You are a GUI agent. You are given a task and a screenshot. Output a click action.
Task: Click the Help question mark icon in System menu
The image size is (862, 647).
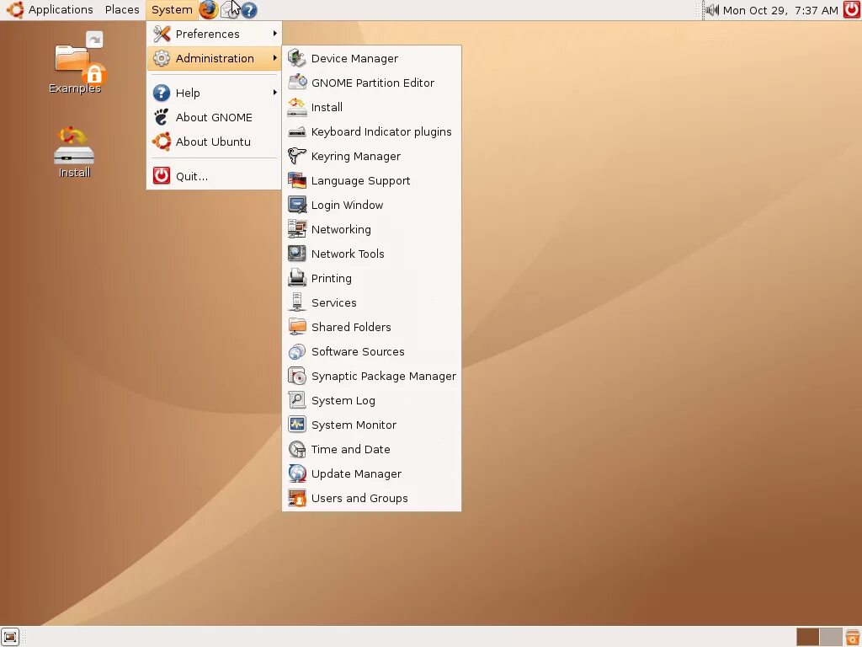coord(162,93)
